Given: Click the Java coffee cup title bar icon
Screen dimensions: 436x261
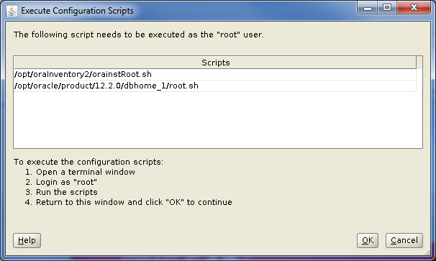Looking at the screenshot, I should pos(12,11).
